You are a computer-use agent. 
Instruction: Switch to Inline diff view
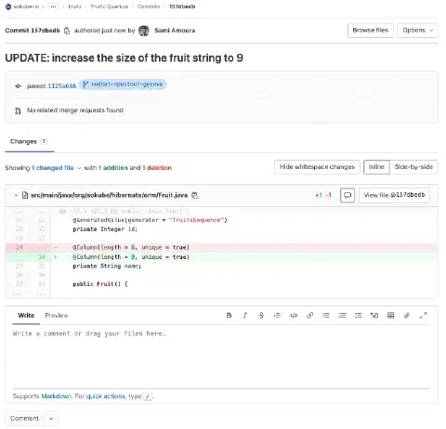pos(376,167)
